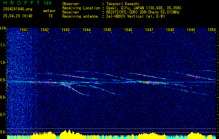Click the 1.1 kHz axis label

tap(3, 45)
